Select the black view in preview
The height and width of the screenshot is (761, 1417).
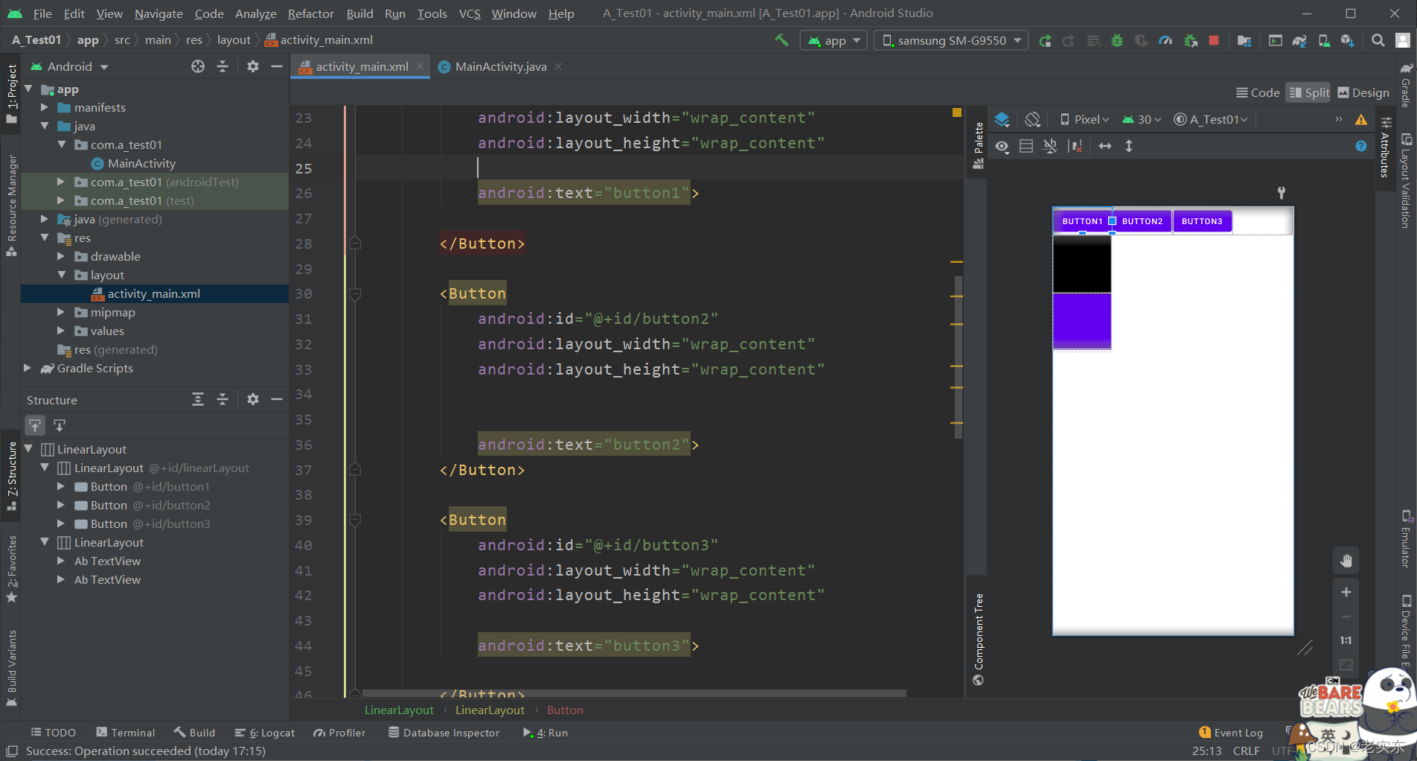click(1081, 264)
